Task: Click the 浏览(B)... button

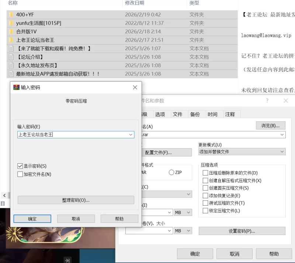Action: pos(271,125)
